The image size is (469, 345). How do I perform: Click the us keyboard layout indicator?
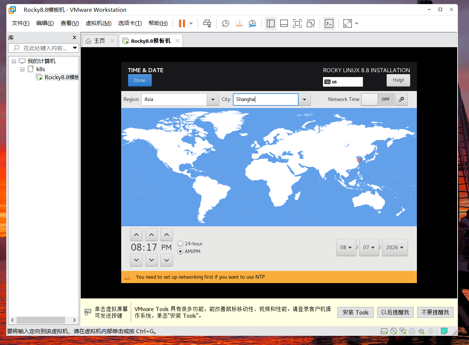(343, 82)
